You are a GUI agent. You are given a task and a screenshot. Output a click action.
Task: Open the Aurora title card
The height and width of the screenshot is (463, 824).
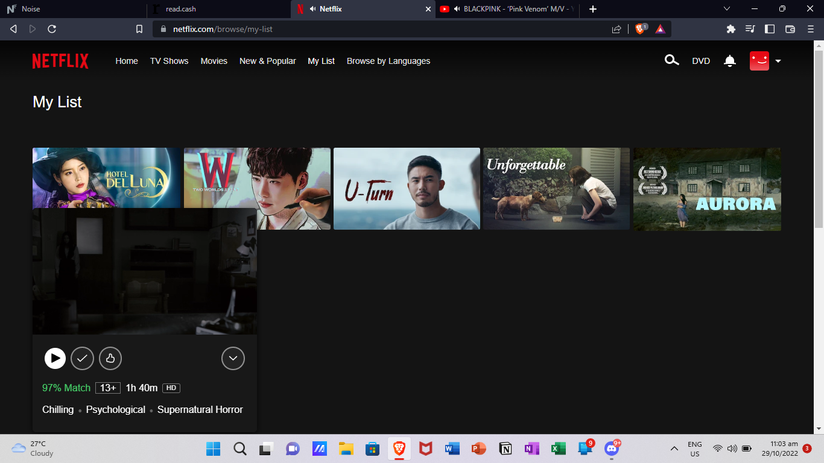click(x=707, y=189)
